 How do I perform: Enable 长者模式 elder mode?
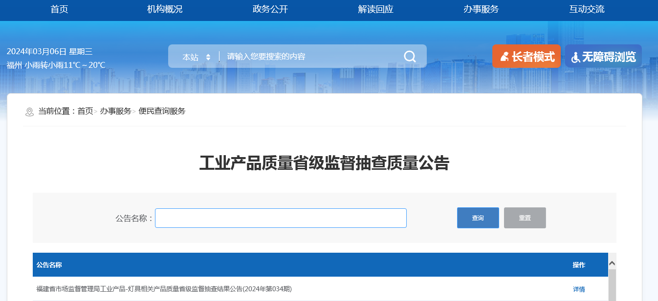pos(526,57)
